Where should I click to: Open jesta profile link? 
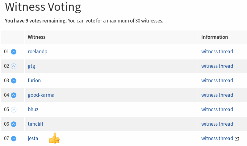click(x=33, y=139)
